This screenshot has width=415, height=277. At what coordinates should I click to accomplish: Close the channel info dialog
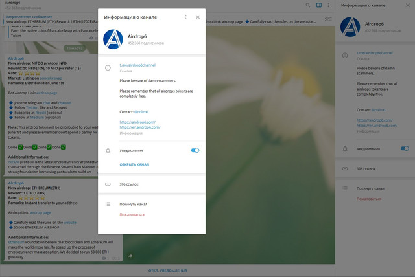coord(198,17)
